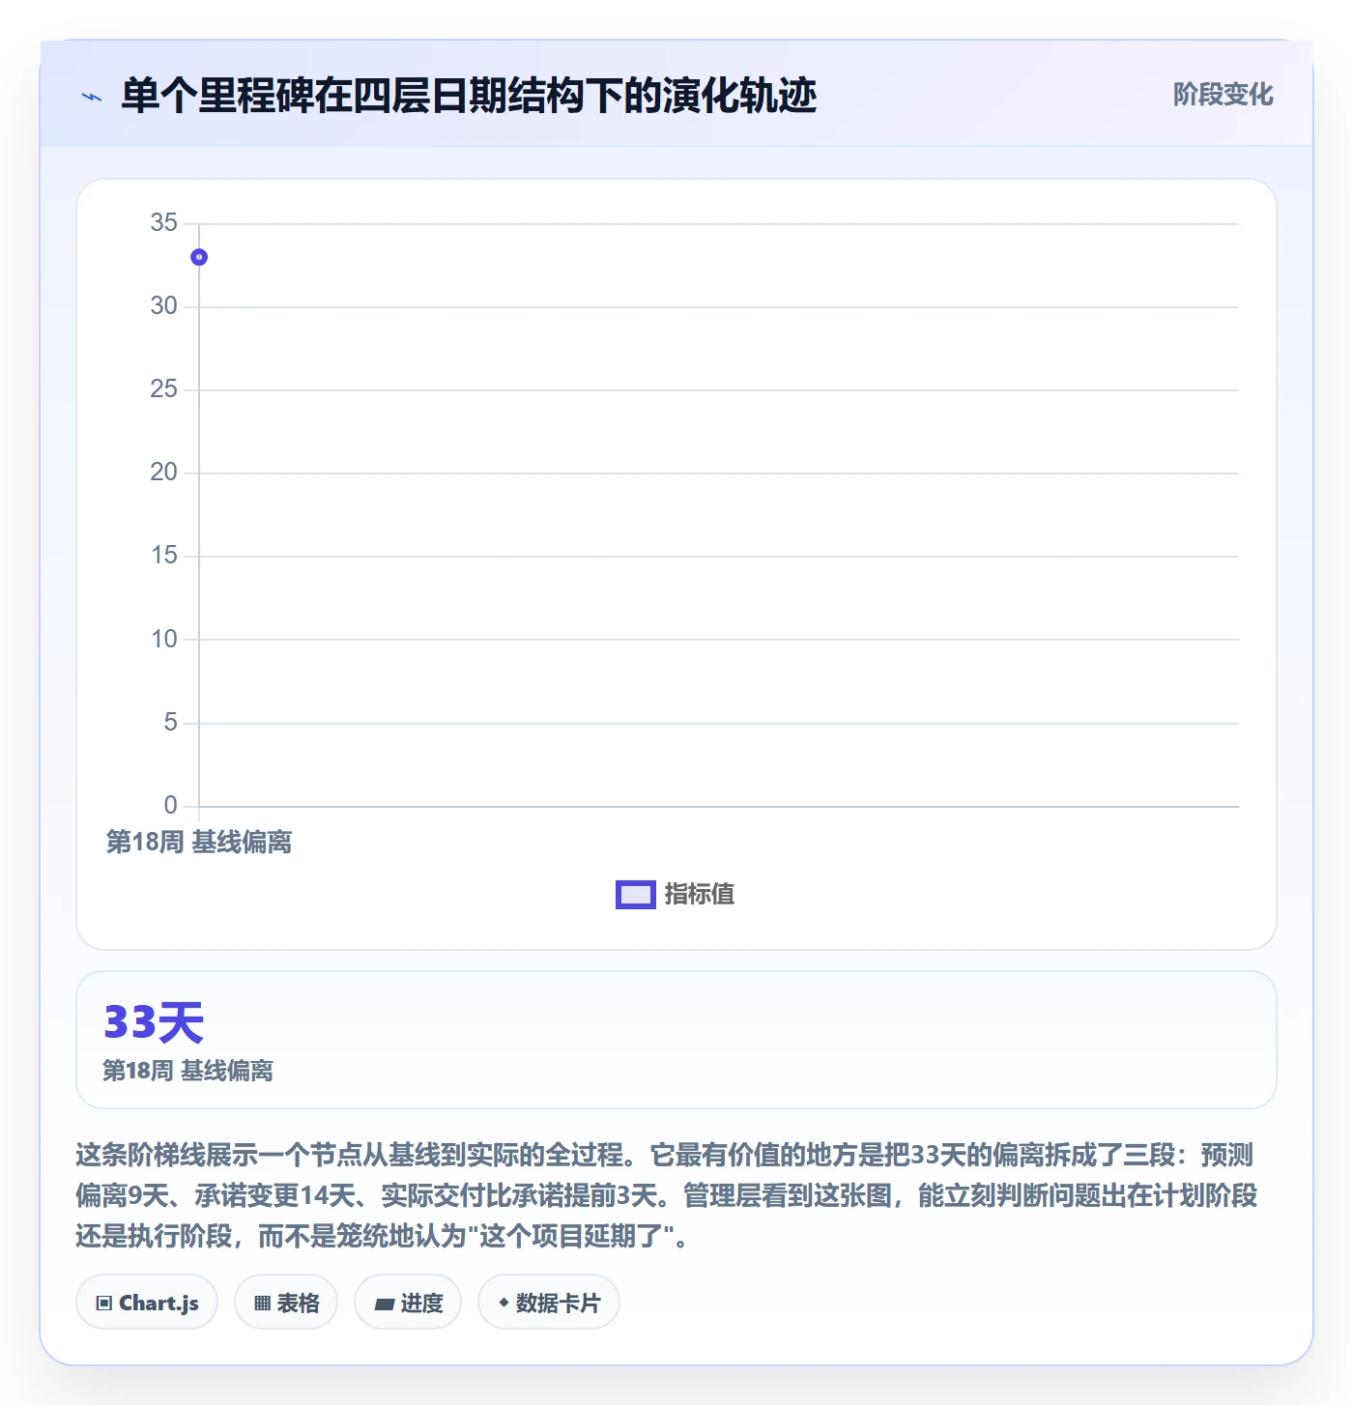1353x1405 pixels.
Task: Click the bar icon in the 进度 tag
Action: (385, 1305)
